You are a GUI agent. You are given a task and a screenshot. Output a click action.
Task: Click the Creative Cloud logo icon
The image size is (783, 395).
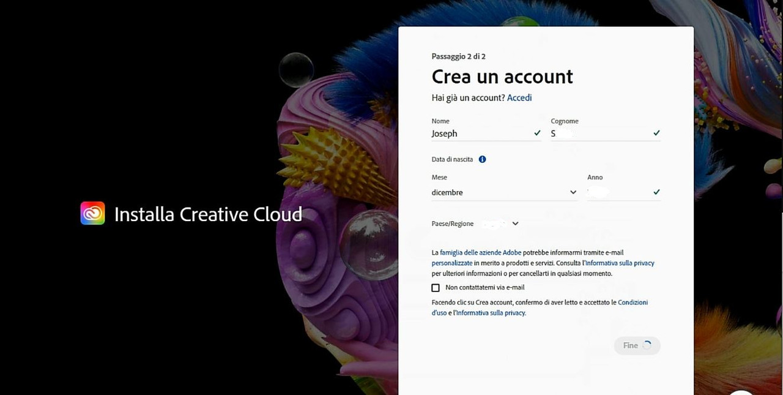(92, 214)
